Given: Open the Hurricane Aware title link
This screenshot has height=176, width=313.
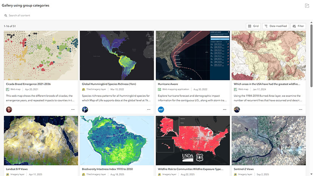Looking at the screenshot, I should point(168,84).
